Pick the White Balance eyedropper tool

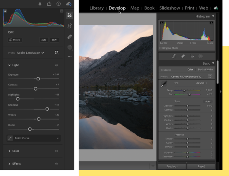[x=164, y=84]
